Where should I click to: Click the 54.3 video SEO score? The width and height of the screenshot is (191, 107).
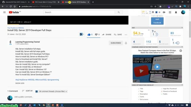pyautogui.click(x=138, y=33)
